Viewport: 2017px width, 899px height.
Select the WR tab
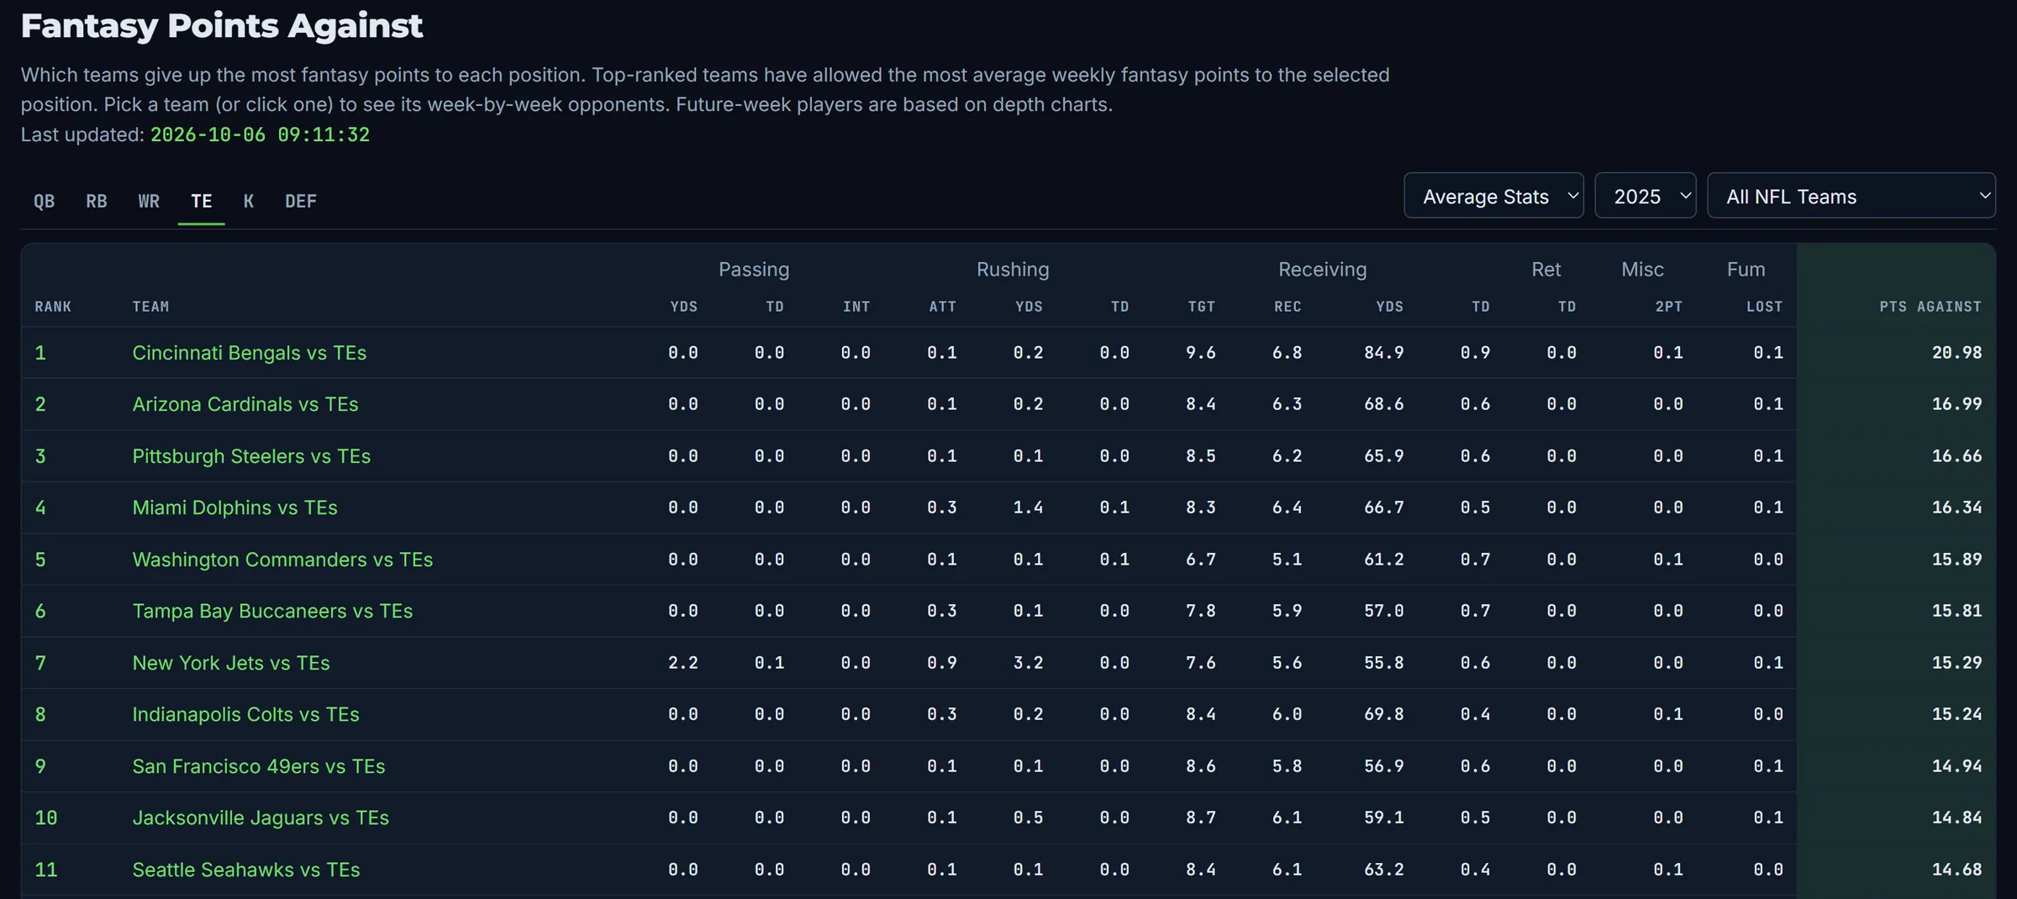click(149, 201)
